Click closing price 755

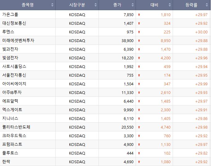tap(130, 75)
